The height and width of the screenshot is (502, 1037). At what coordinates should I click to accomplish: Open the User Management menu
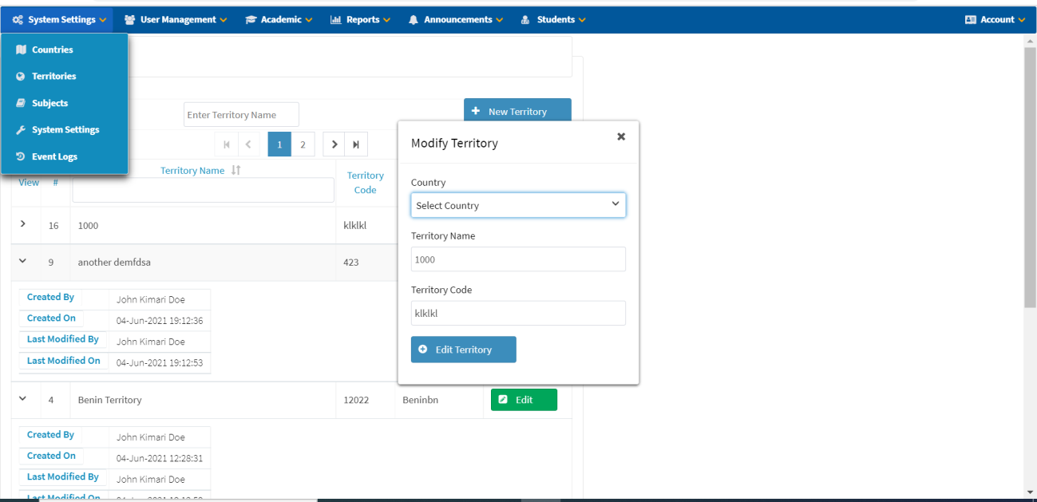[175, 19]
